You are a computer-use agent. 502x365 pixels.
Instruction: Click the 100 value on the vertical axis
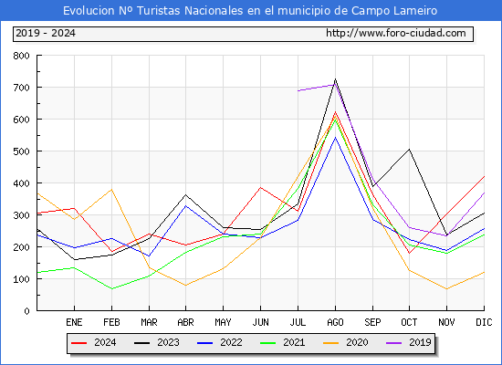(x=21, y=279)
